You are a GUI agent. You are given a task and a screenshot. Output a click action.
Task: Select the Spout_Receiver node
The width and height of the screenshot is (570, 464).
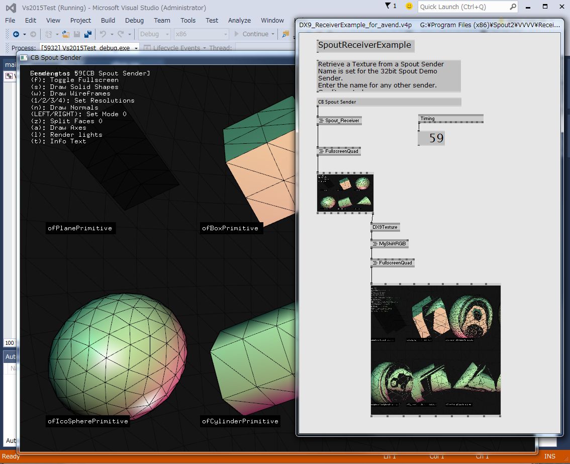(x=341, y=121)
